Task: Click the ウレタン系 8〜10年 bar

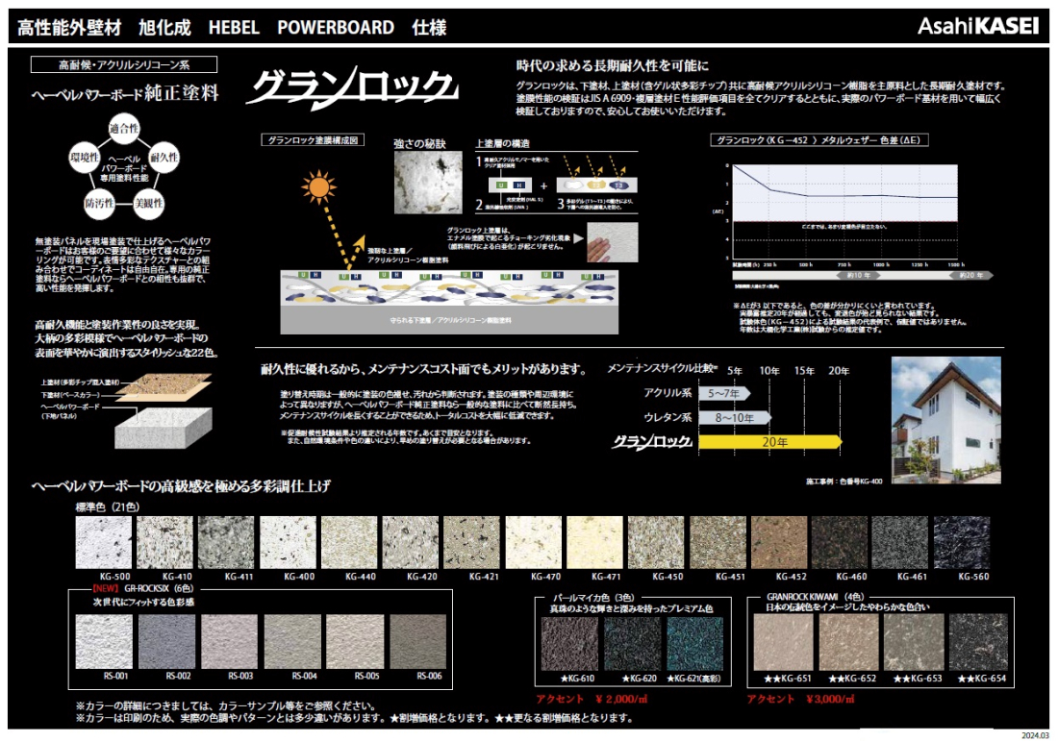Action: coord(735,418)
